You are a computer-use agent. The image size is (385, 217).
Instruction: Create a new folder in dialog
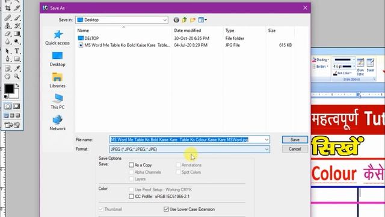click(192, 20)
